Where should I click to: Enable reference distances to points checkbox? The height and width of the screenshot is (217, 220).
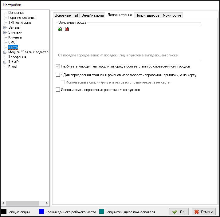(x=58, y=90)
